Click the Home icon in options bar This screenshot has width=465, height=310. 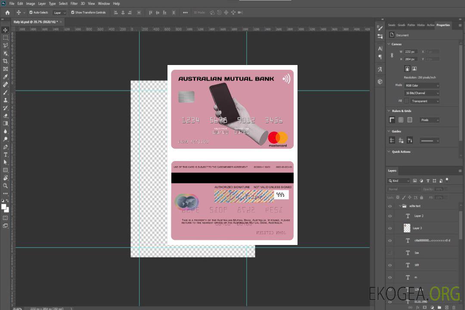7,12
